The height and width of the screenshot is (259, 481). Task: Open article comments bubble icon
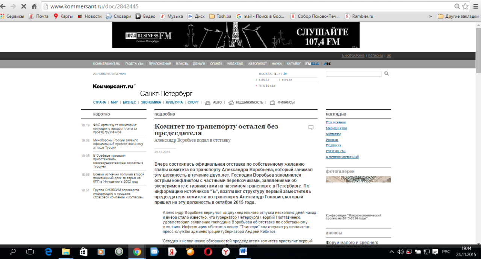(x=311, y=128)
